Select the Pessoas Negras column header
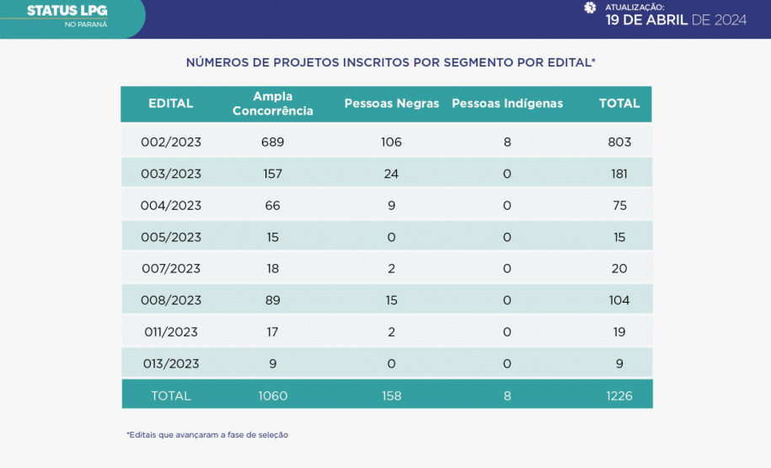Screen dimensions: 771x468 tap(391, 104)
